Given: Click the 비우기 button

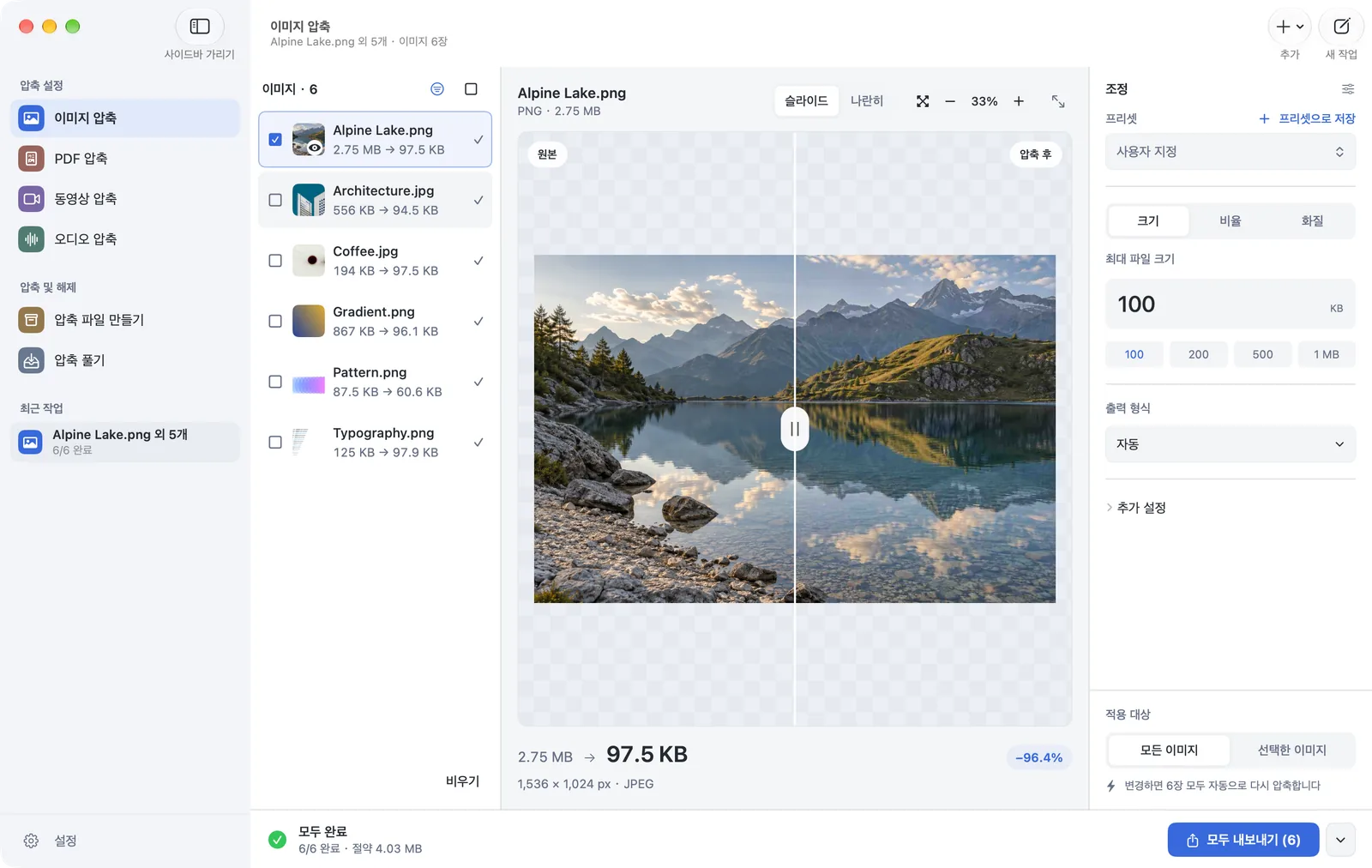Looking at the screenshot, I should point(462,781).
